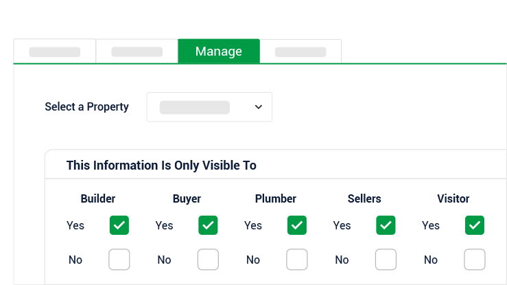Tick the Buyer No checkbox
Viewport: 507px width, 285px height.
(x=208, y=260)
